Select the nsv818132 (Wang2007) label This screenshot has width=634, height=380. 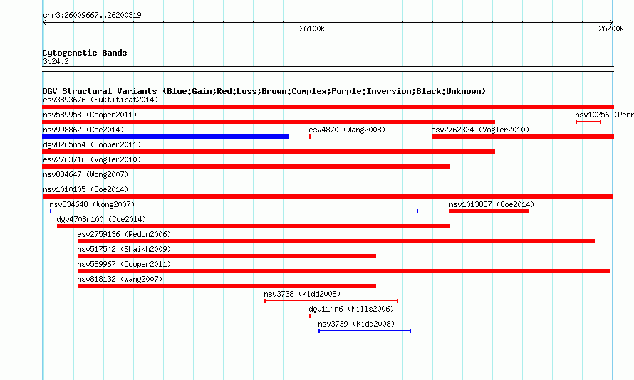coord(120,279)
